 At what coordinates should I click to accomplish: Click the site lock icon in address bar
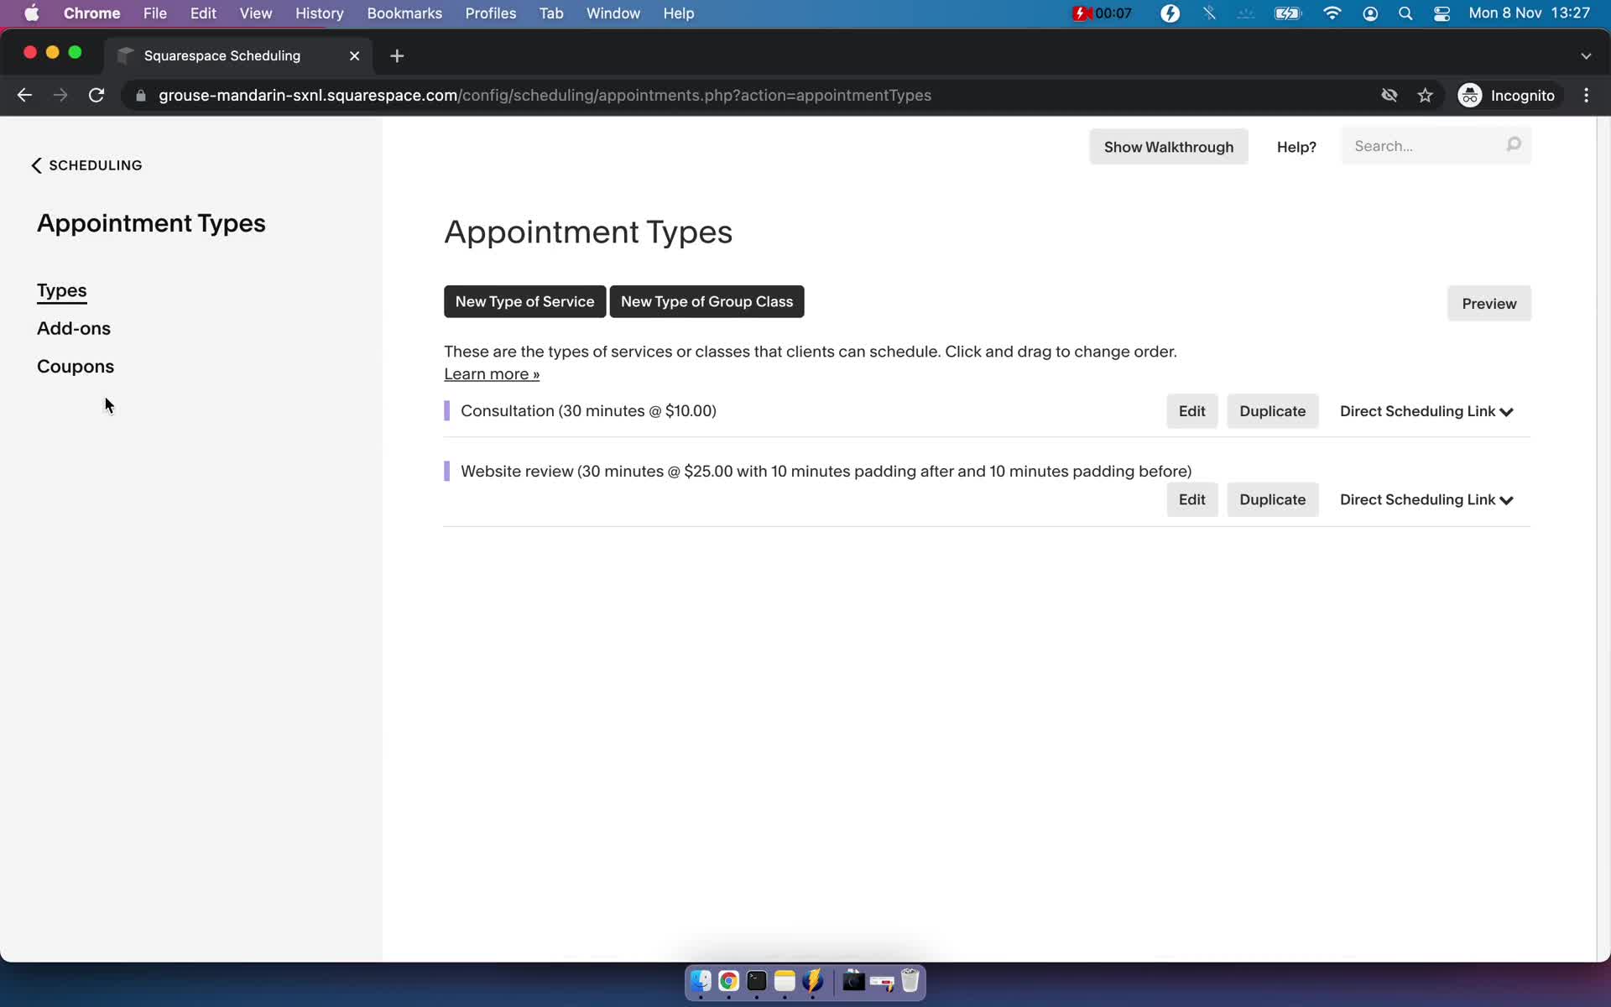141,96
